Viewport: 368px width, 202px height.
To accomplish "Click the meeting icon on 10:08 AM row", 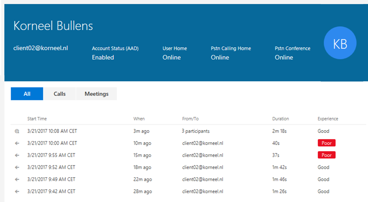I will point(17,131).
